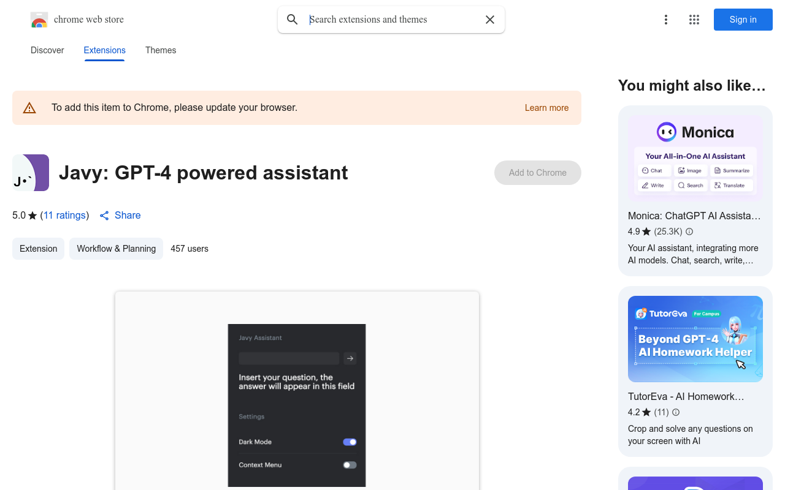Click the share icon next to Share
Screen dimensions: 785x490
tap(104, 216)
